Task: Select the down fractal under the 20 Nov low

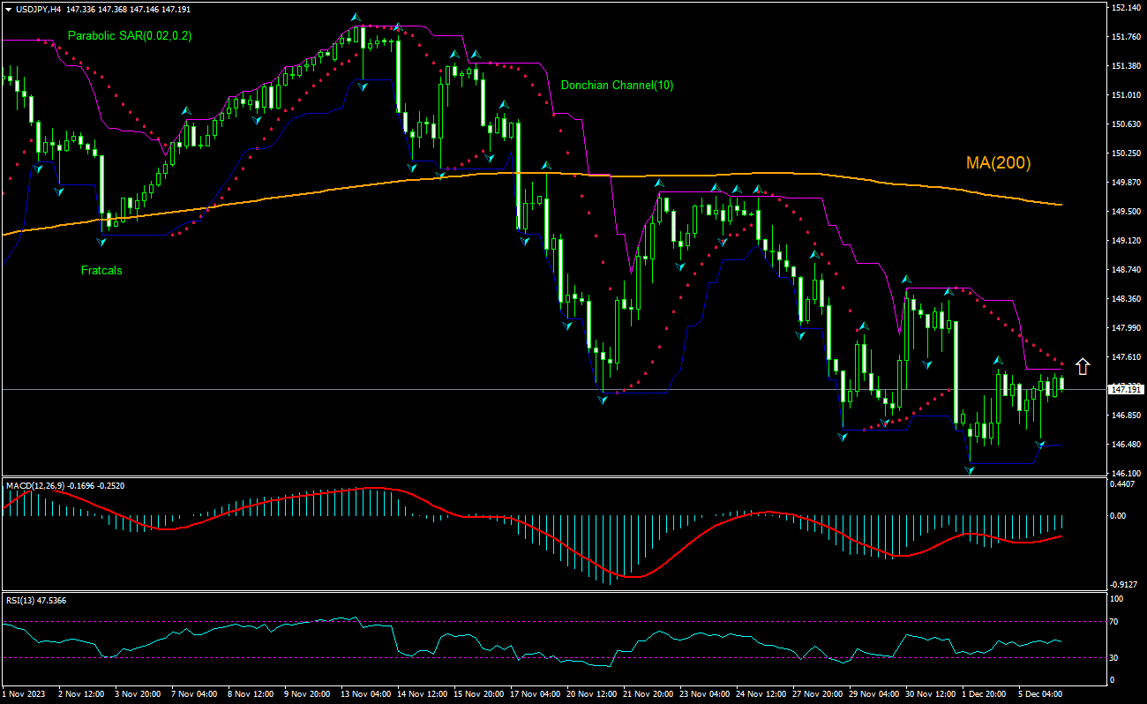Action: 602,400
